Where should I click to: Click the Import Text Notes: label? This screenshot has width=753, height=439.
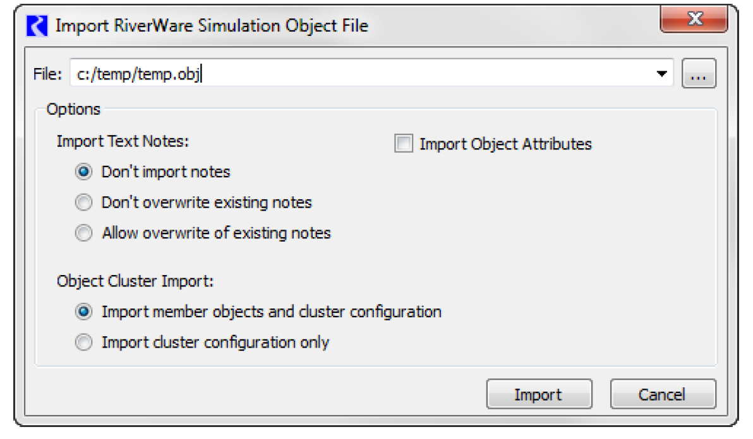(x=123, y=141)
